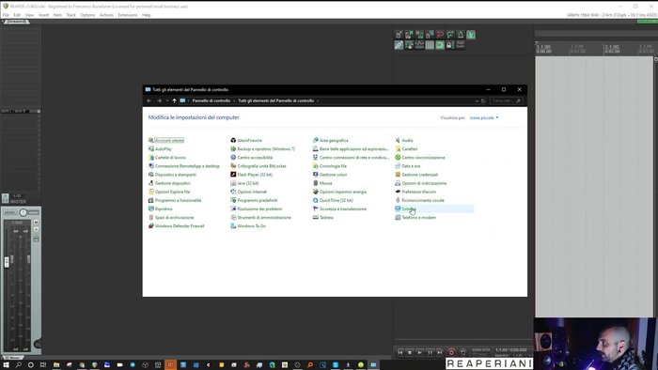The height and width of the screenshot is (370, 658).
Task: Click Pannello di controllo breadcrumb
Action: pos(211,100)
